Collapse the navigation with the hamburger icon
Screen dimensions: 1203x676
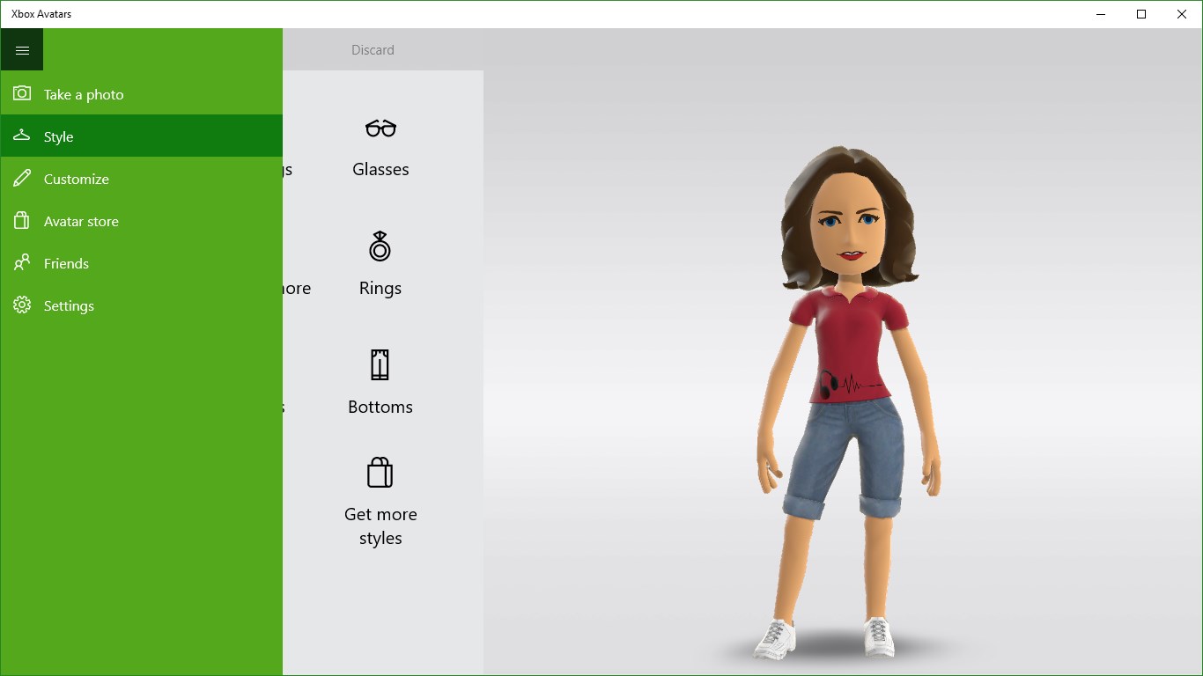(22, 49)
